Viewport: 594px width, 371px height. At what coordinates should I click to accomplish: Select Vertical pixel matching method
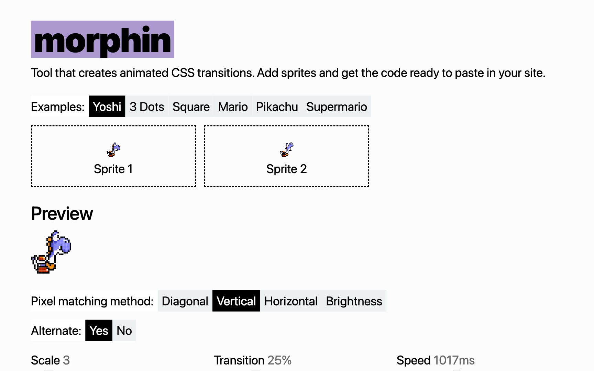[x=236, y=301]
